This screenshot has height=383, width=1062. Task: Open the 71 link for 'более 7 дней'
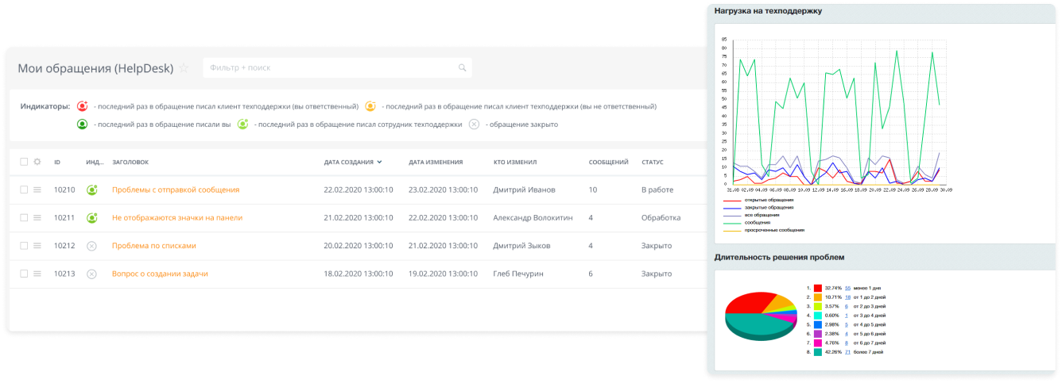848,351
